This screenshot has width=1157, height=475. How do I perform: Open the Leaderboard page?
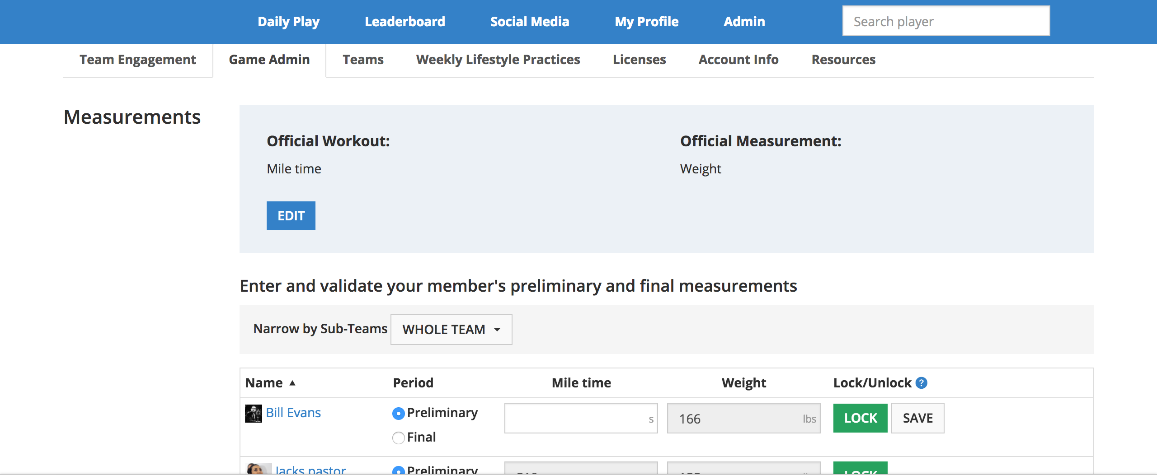click(x=405, y=22)
